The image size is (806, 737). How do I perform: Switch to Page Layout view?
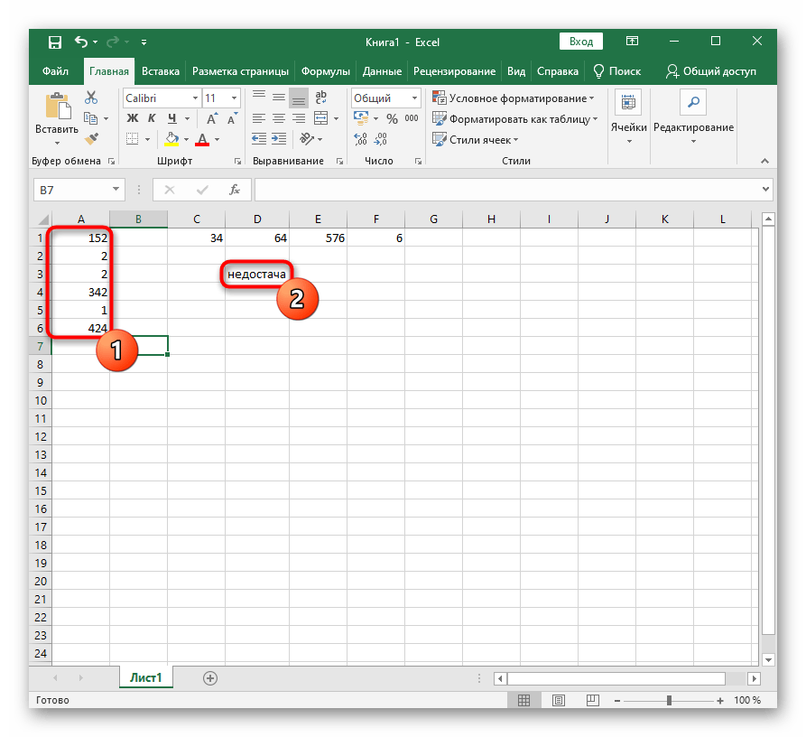coord(558,700)
